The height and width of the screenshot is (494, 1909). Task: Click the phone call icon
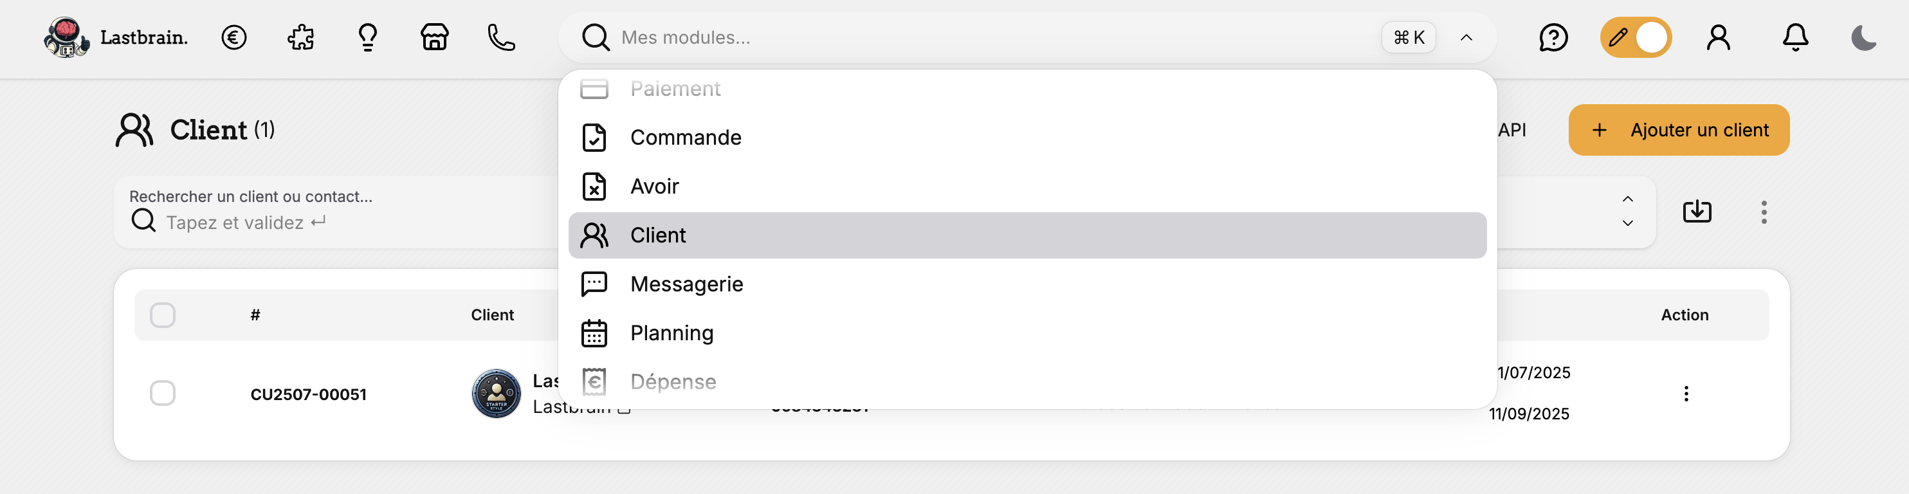click(501, 37)
